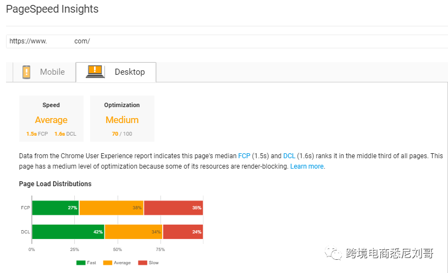Viewport: 448px width, 273px height.
Task: Switch to the Mobile tab
Action: (45, 72)
